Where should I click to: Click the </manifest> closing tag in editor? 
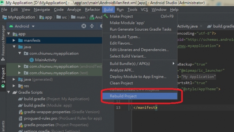(145, 107)
